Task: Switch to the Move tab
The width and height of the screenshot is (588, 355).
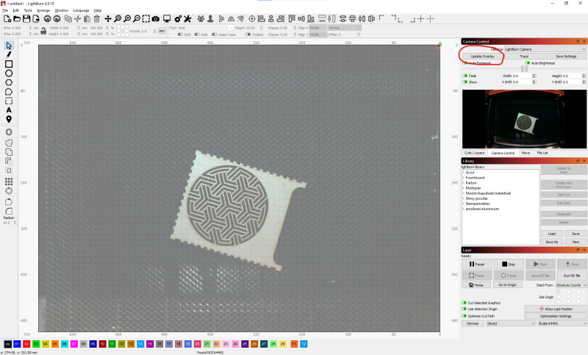Action: coord(526,153)
